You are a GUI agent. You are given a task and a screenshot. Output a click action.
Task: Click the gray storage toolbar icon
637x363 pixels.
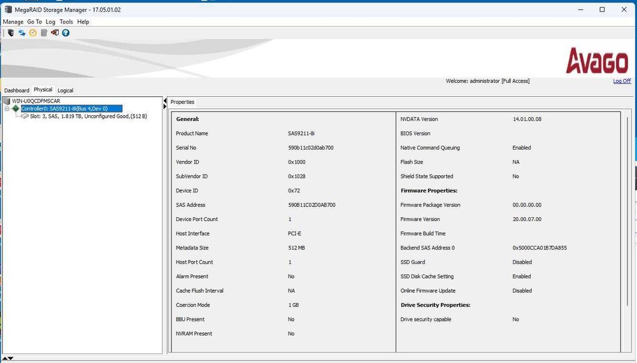(x=44, y=33)
